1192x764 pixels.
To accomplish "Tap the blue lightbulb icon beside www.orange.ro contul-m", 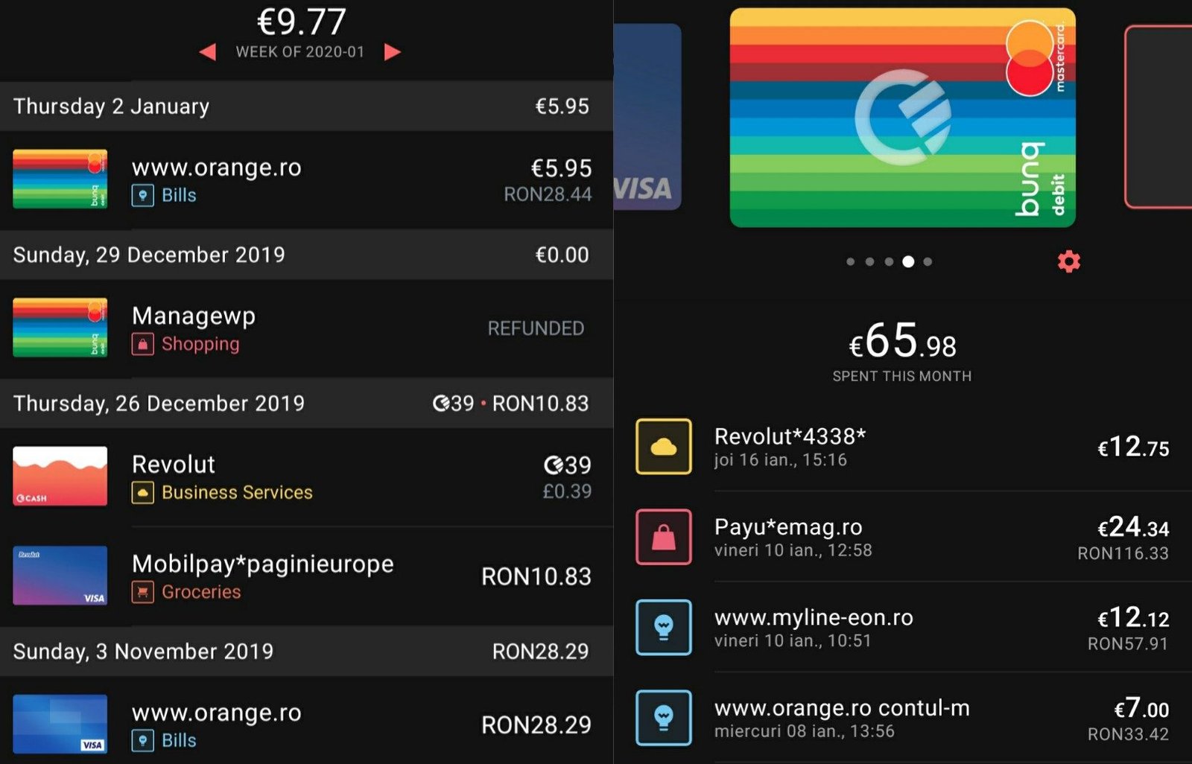I will (663, 718).
